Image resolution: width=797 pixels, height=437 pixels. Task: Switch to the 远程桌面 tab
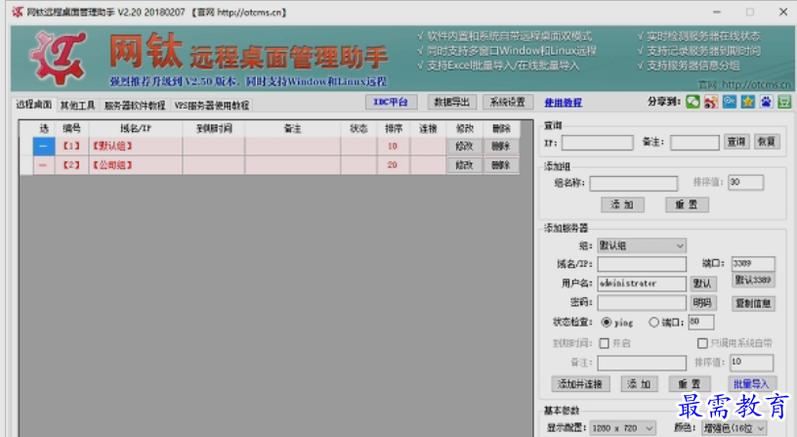[33, 105]
